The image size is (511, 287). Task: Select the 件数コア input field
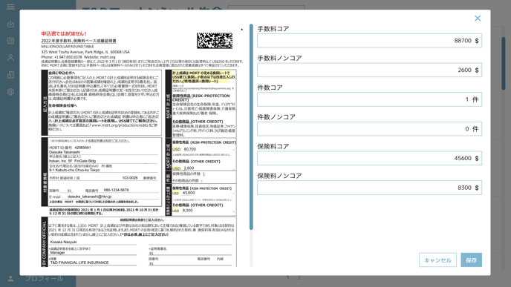pos(369,99)
